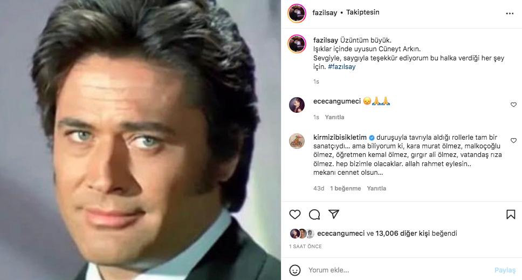
Task: Click kirmizibisikletim's comment avatar
Action: (x=297, y=141)
